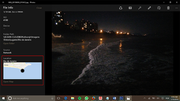
Task: Click the battery icon in system tray
Action: [x=154, y=98]
